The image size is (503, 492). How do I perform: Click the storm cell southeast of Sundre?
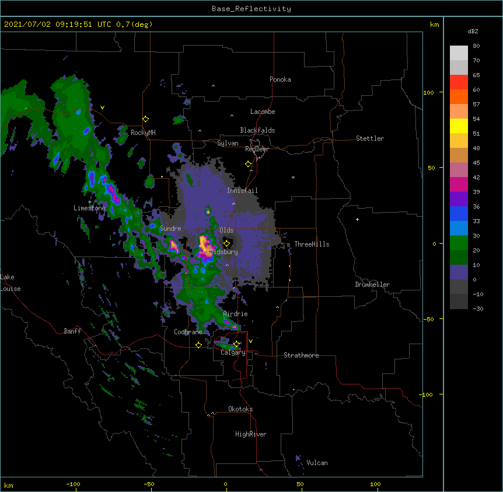pos(173,245)
